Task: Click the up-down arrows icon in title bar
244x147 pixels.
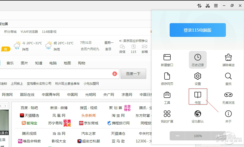Action: [199, 6]
